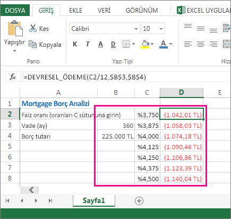Click the Kes scissors button
The height and width of the screenshot is (219, 231).
point(39,28)
